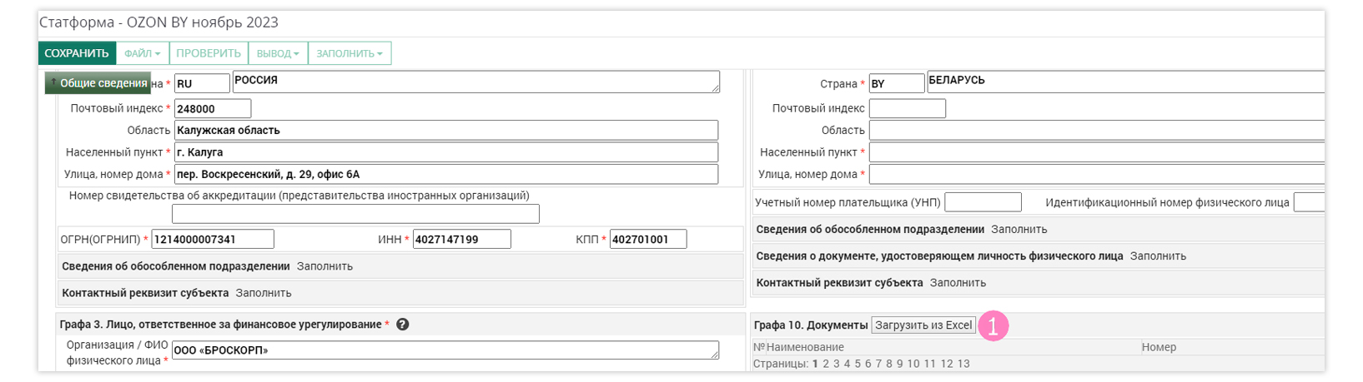Click the УНП taxpayer number field
This screenshot has width=1363, height=382.
click(983, 202)
